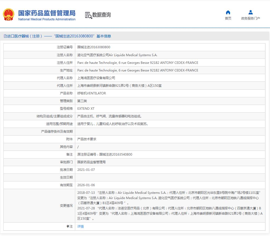Viewport: 270px width, 236px height.
Task: Click the 首页 home icon
Action: (x=228, y=12)
